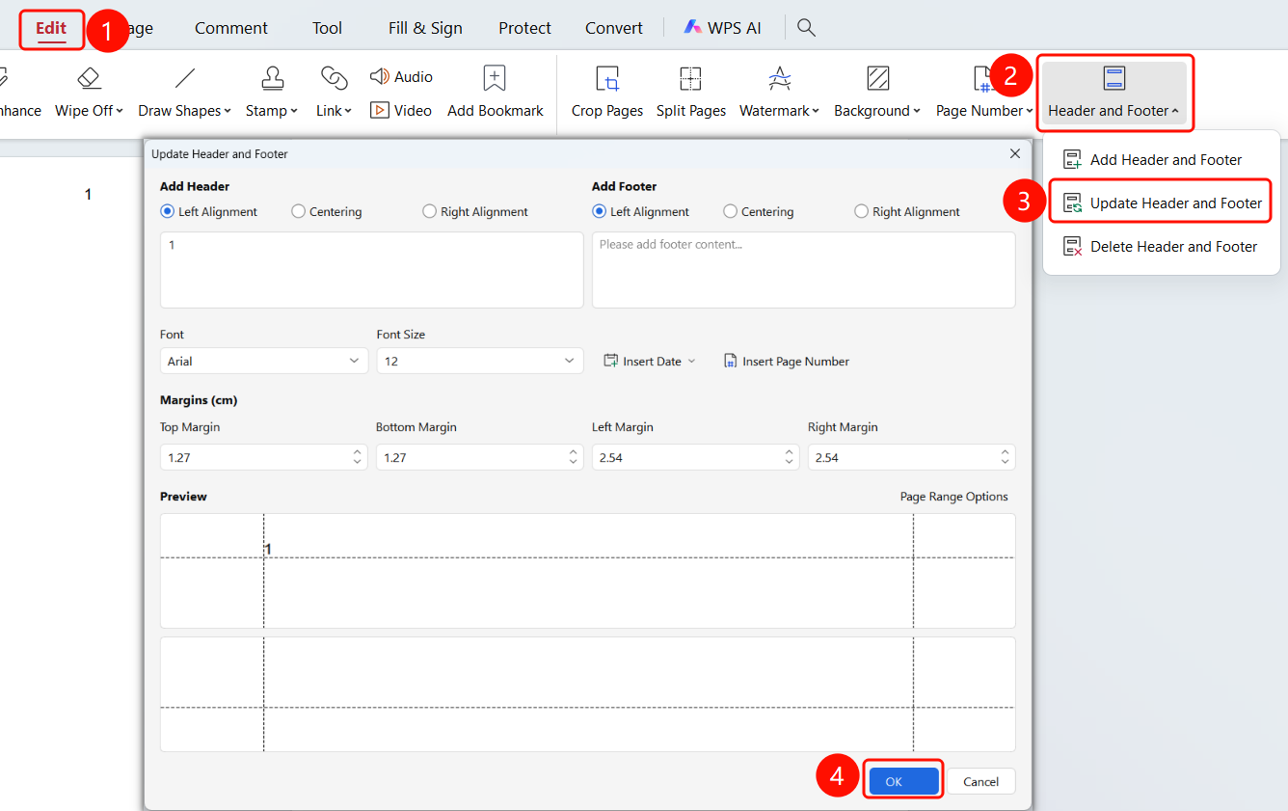The height and width of the screenshot is (811, 1288).
Task: Switch to the Edit tab
Action: pos(51,28)
